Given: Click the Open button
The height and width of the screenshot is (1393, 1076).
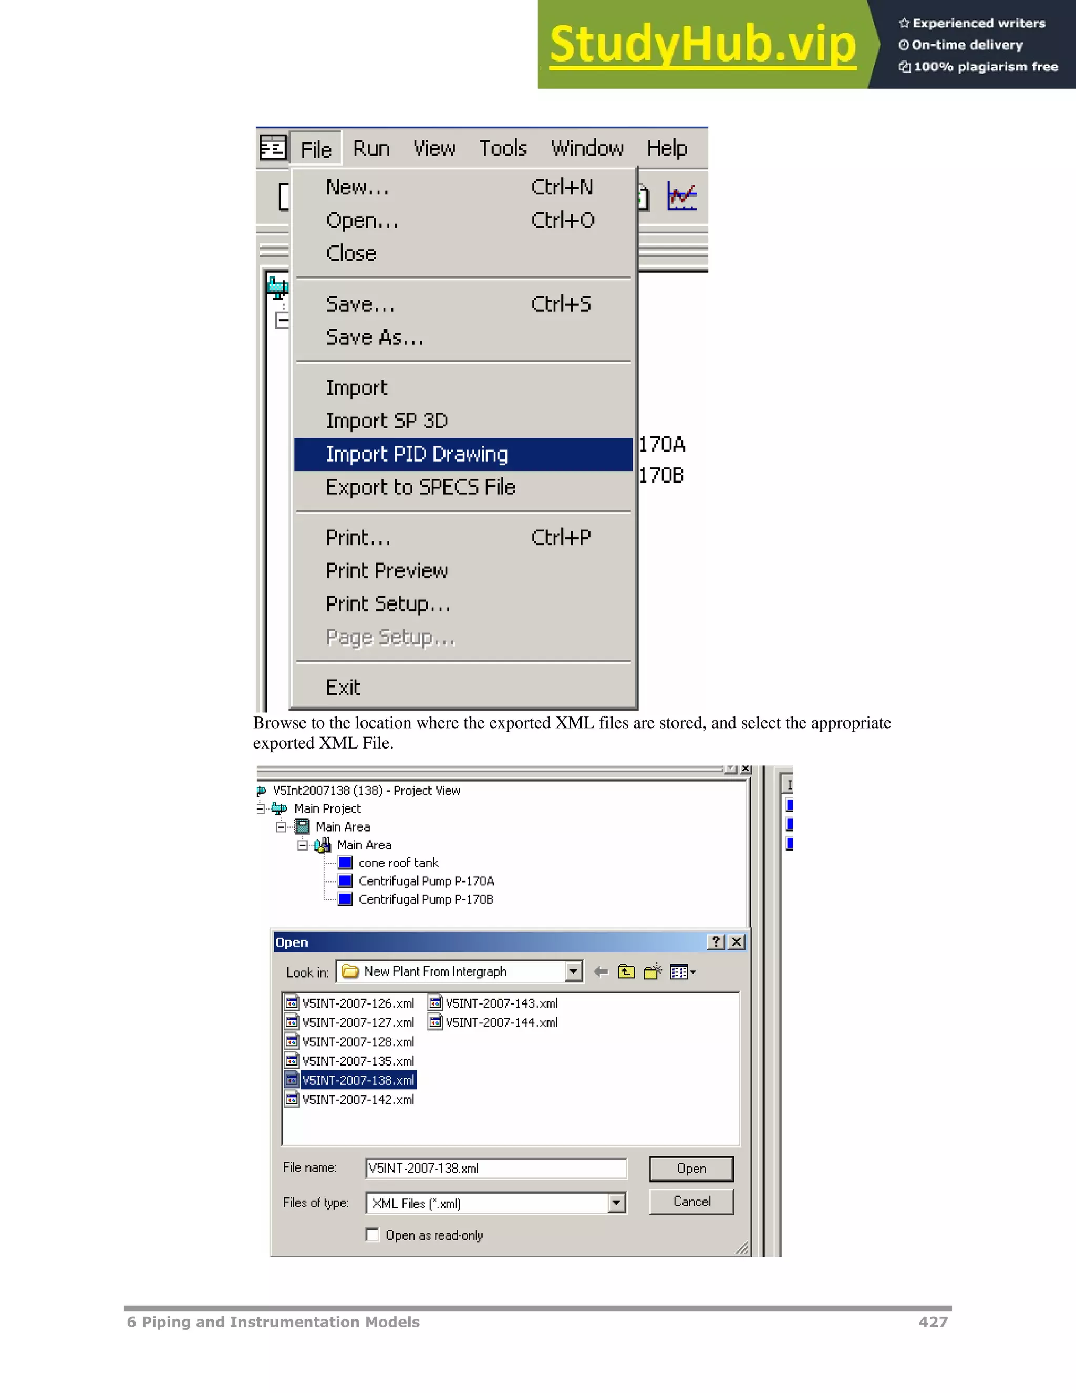Looking at the screenshot, I should [691, 1169].
